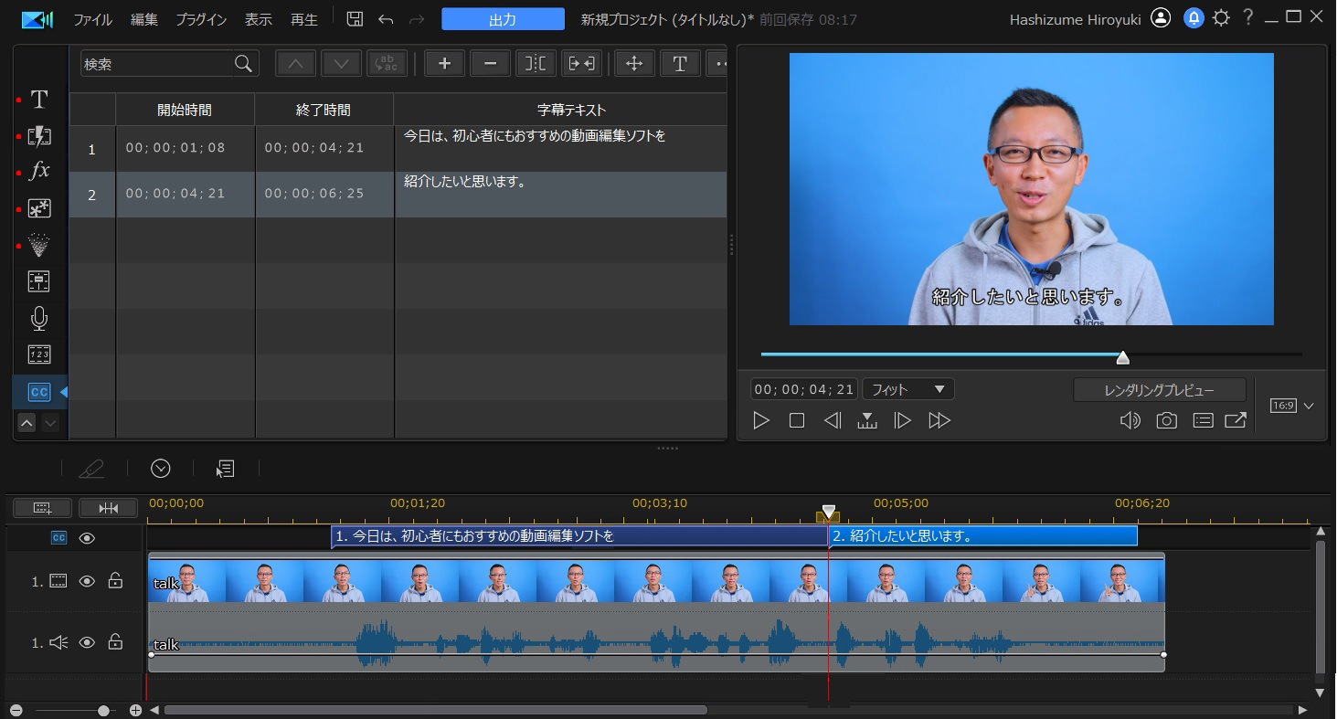This screenshot has width=1337, height=719.
Task: Click the remove subtitle minus button
Action: pos(490,63)
